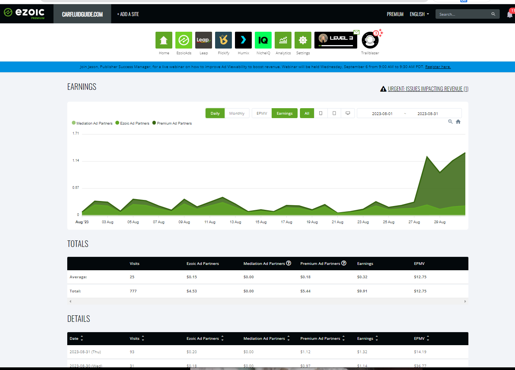
Task: Toggle Mediation Ad Partners legend series
Action: point(92,123)
